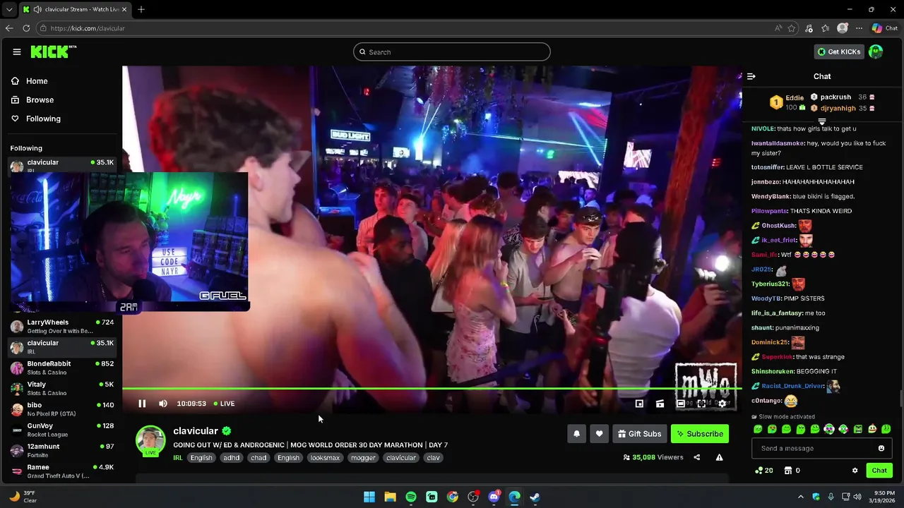Reload the page in the browser
This screenshot has width=904, height=508.
[26, 28]
